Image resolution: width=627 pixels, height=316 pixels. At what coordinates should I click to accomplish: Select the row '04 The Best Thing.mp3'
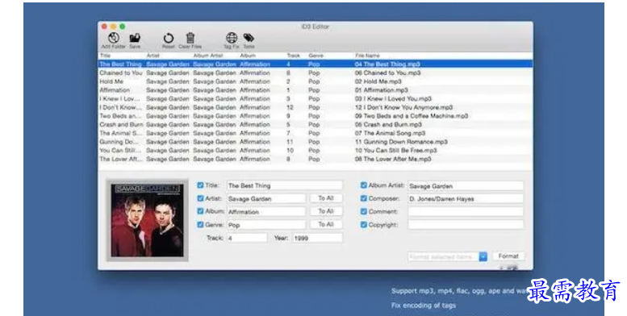click(x=315, y=64)
